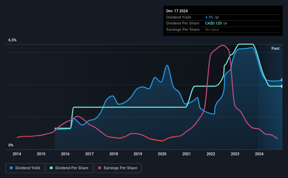The height and width of the screenshot is (178, 288).
Task: Click the 2016 x-axis year label
Action: click(65, 154)
